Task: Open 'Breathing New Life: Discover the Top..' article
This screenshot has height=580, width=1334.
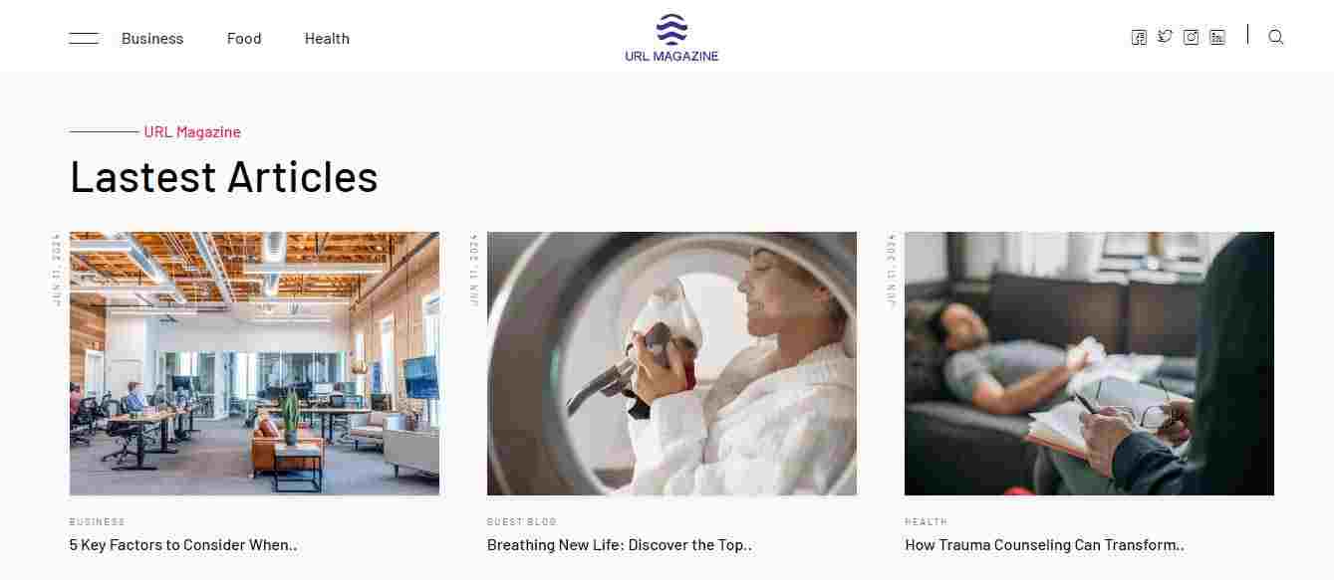Action: 620,545
